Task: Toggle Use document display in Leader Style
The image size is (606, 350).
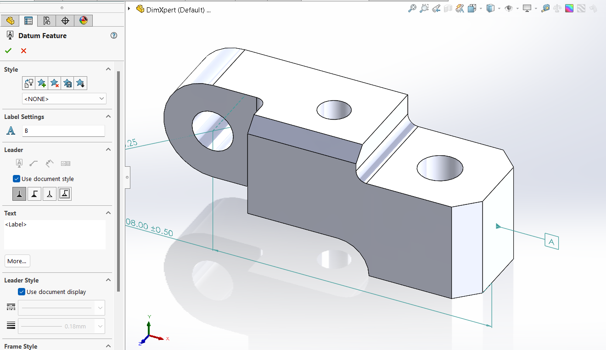Action: [21, 292]
